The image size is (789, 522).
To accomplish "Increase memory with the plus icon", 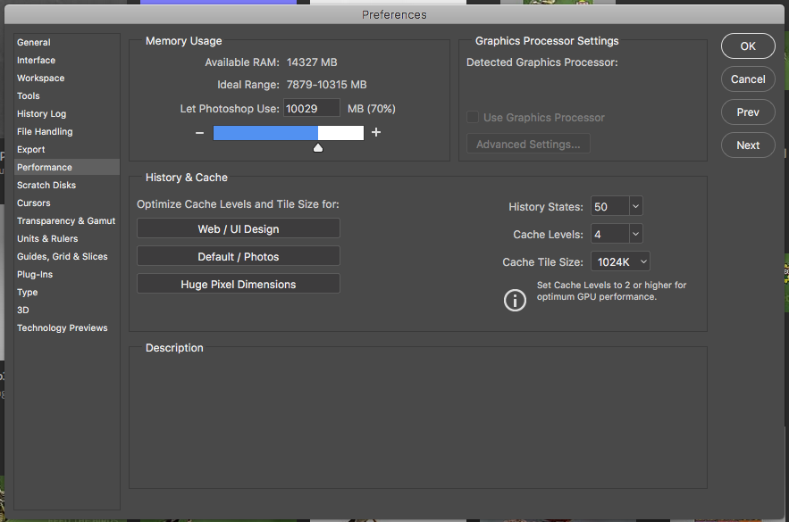I will (x=376, y=132).
